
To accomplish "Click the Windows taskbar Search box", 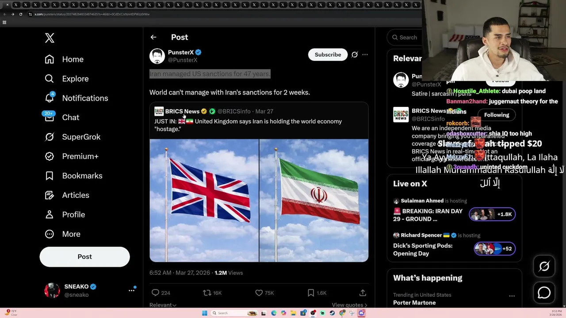I will point(234,313).
